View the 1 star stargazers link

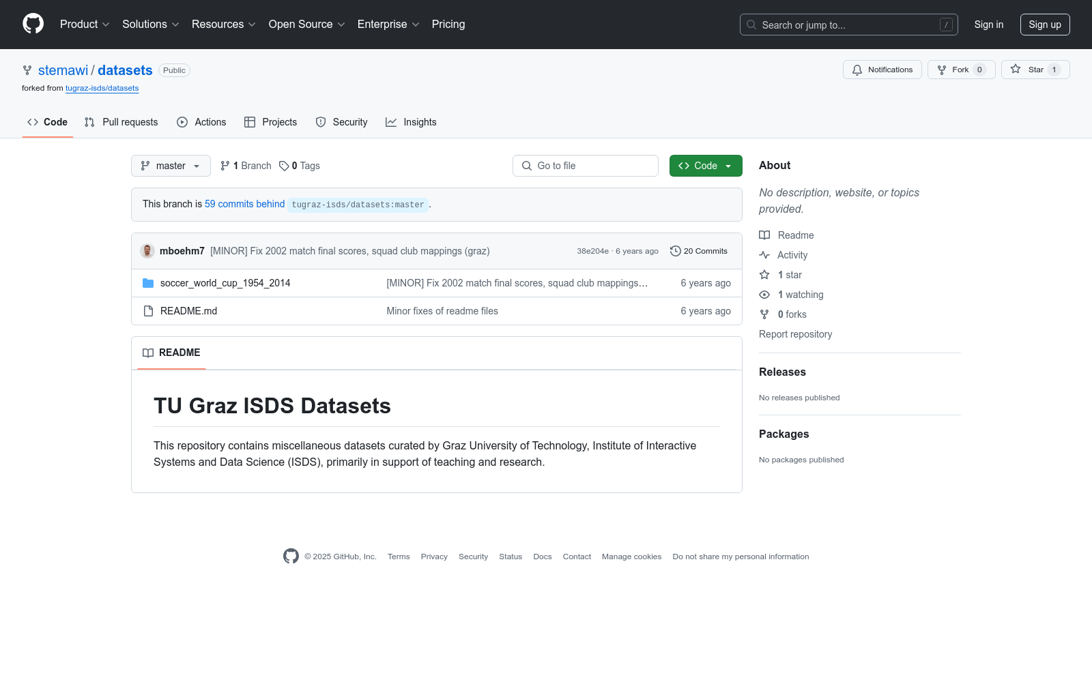click(x=781, y=275)
